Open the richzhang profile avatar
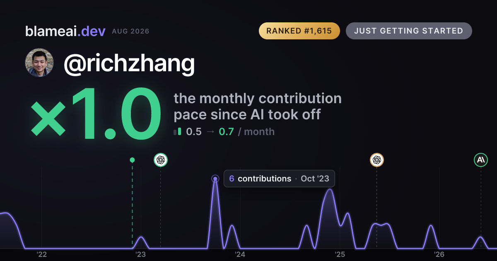The height and width of the screenshot is (261, 497). [40, 63]
